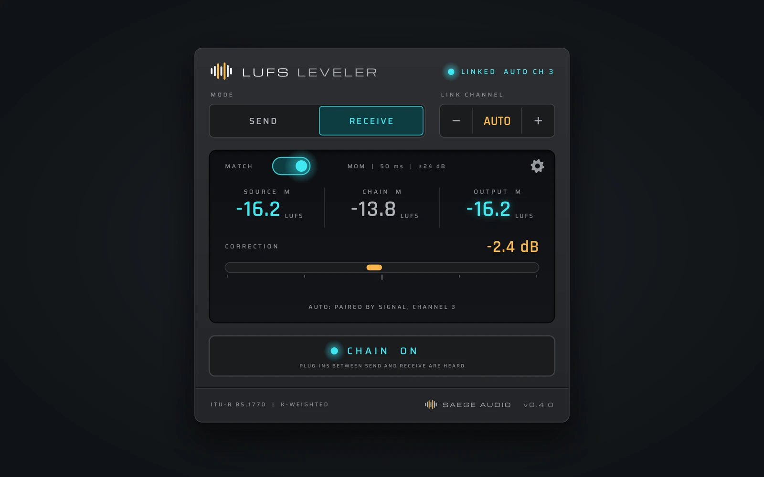Click the LUFS Leveler title text

309,73
